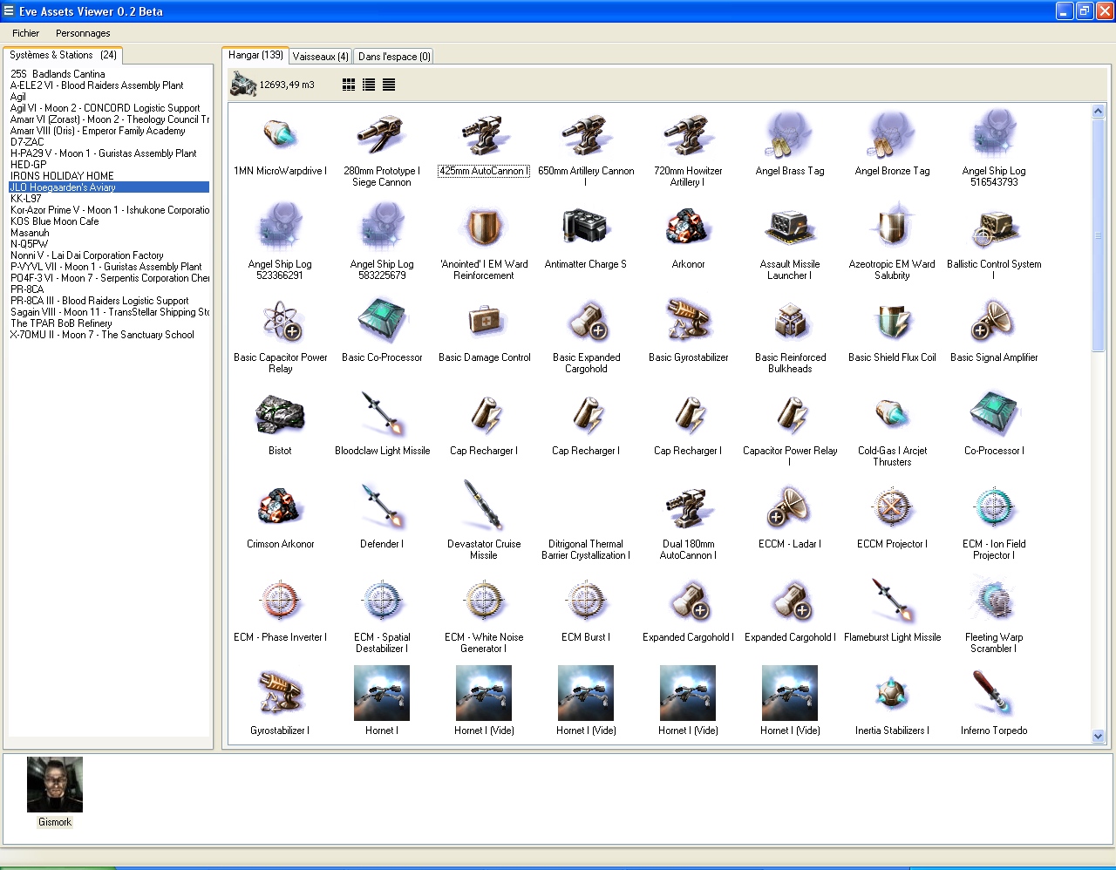Screen dimensions: 1116x870
Task: Switch hangar to small list view
Action: (369, 85)
